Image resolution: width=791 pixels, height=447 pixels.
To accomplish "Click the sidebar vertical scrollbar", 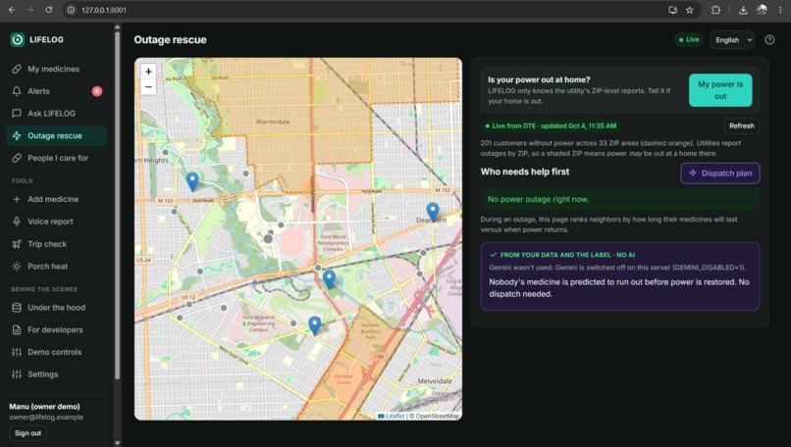I will pyautogui.click(x=117, y=204).
